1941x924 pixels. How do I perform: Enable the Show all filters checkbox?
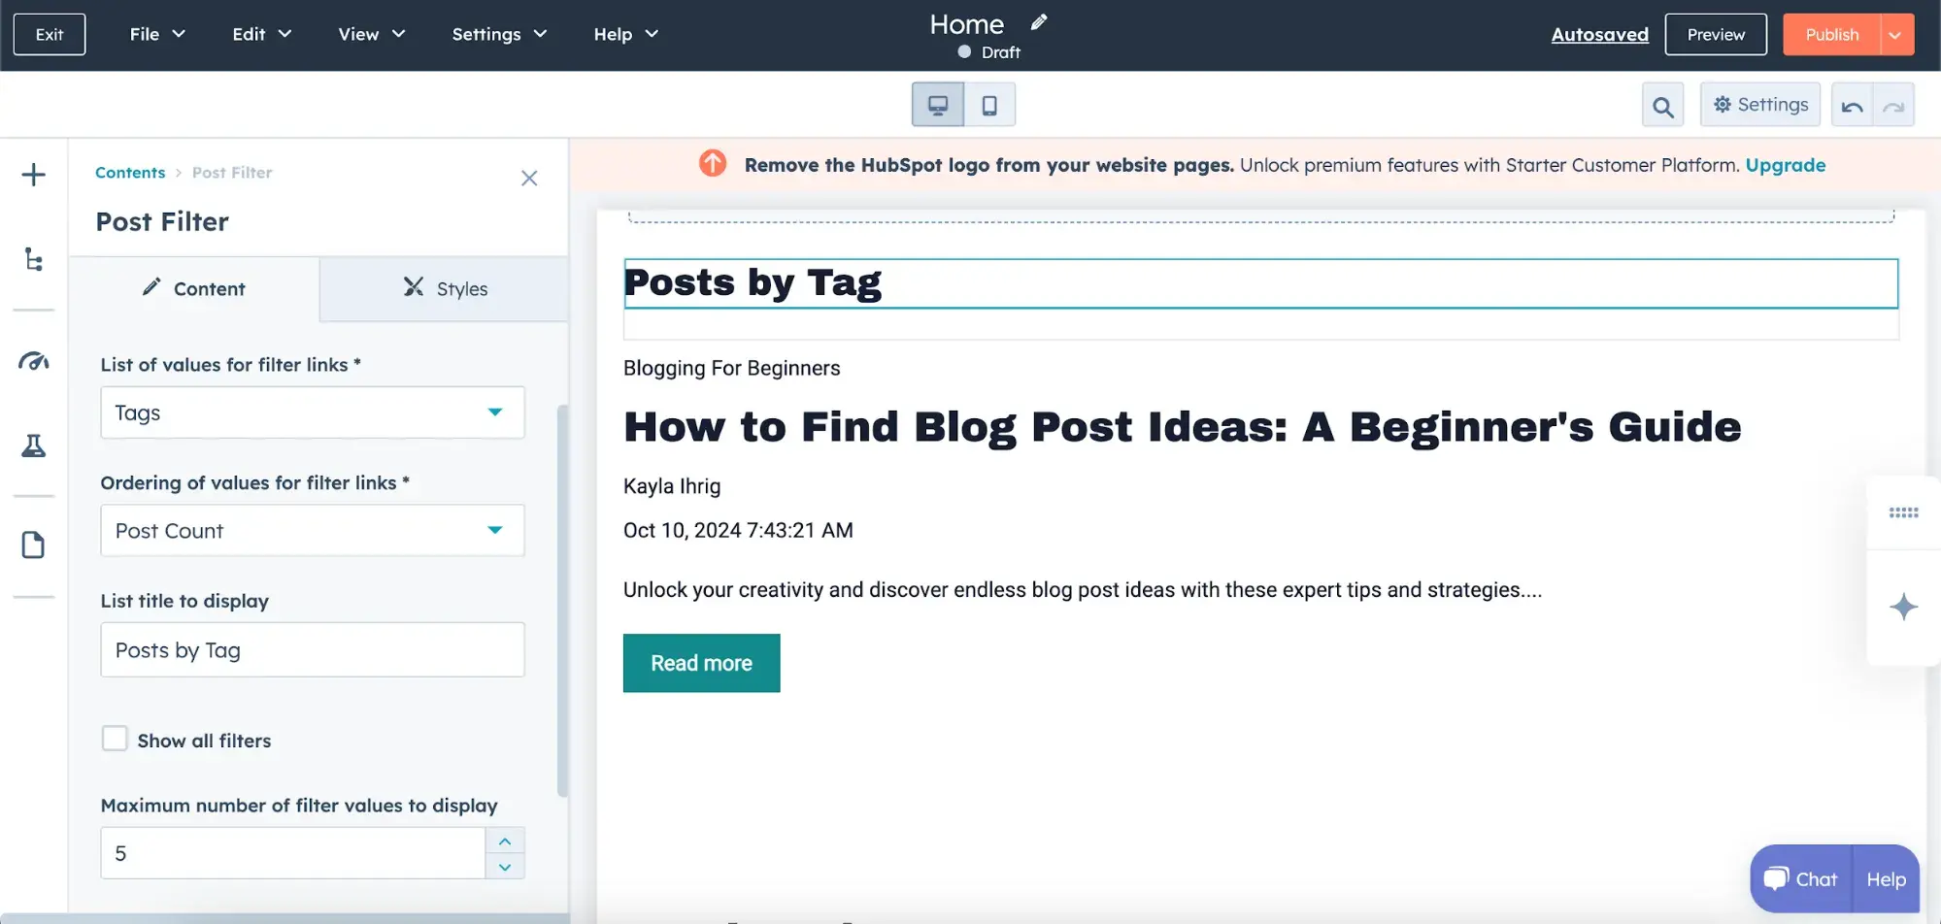tap(115, 739)
